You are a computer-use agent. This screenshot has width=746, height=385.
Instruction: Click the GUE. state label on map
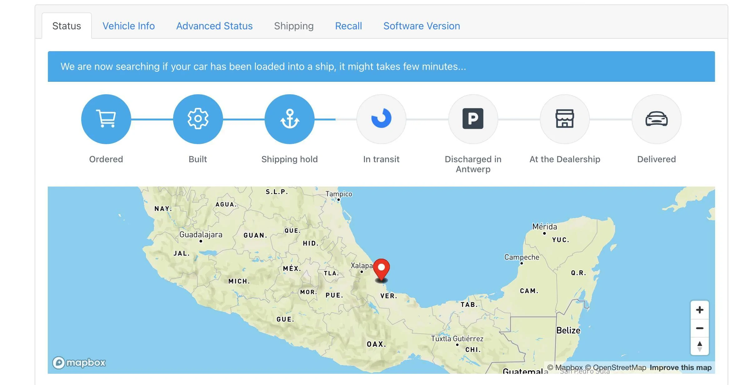(285, 319)
